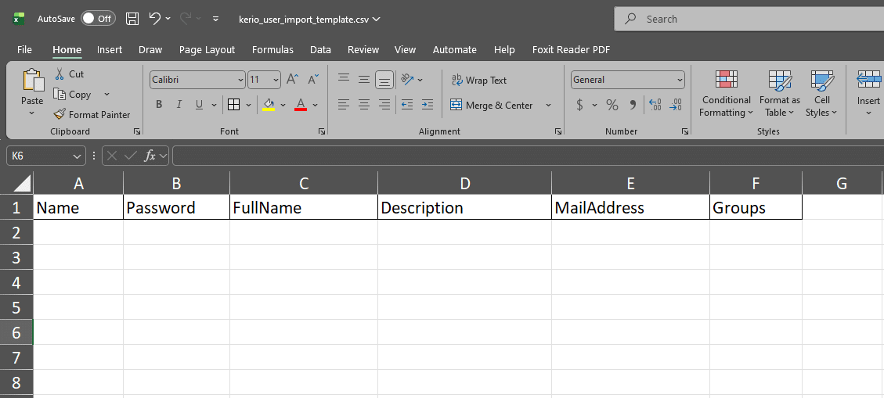Click the Percent Style icon
Viewport: 884px width, 398px height.
click(612, 105)
